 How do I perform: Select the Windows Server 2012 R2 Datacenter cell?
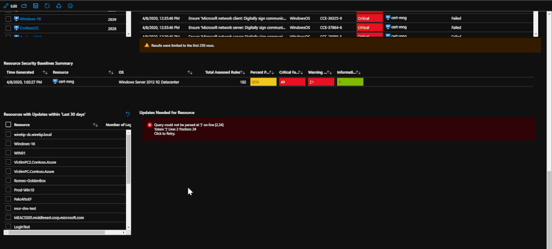click(x=149, y=82)
